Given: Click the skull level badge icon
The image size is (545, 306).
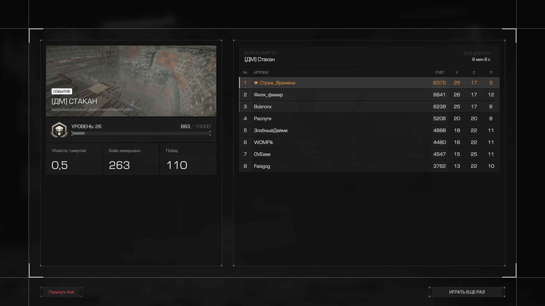Looking at the screenshot, I should [59, 130].
